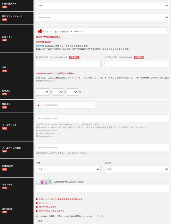Click the thumbs-up icon in account type field
The width and height of the screenshot is (171, 224).
tap(40, 31)
